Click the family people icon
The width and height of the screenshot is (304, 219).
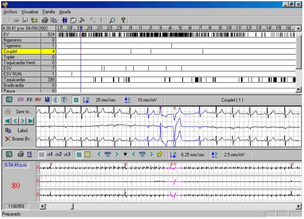click(64, 20)
